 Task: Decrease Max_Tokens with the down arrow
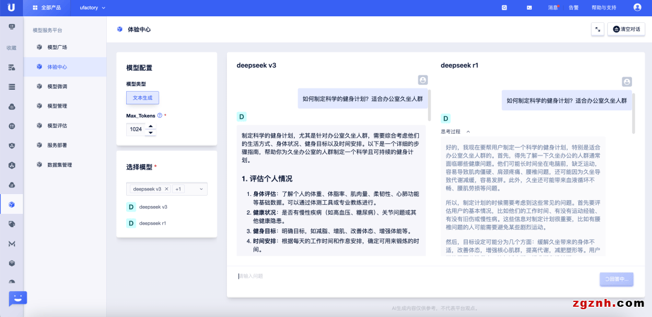pyautogui.click(x=150, y=133)
